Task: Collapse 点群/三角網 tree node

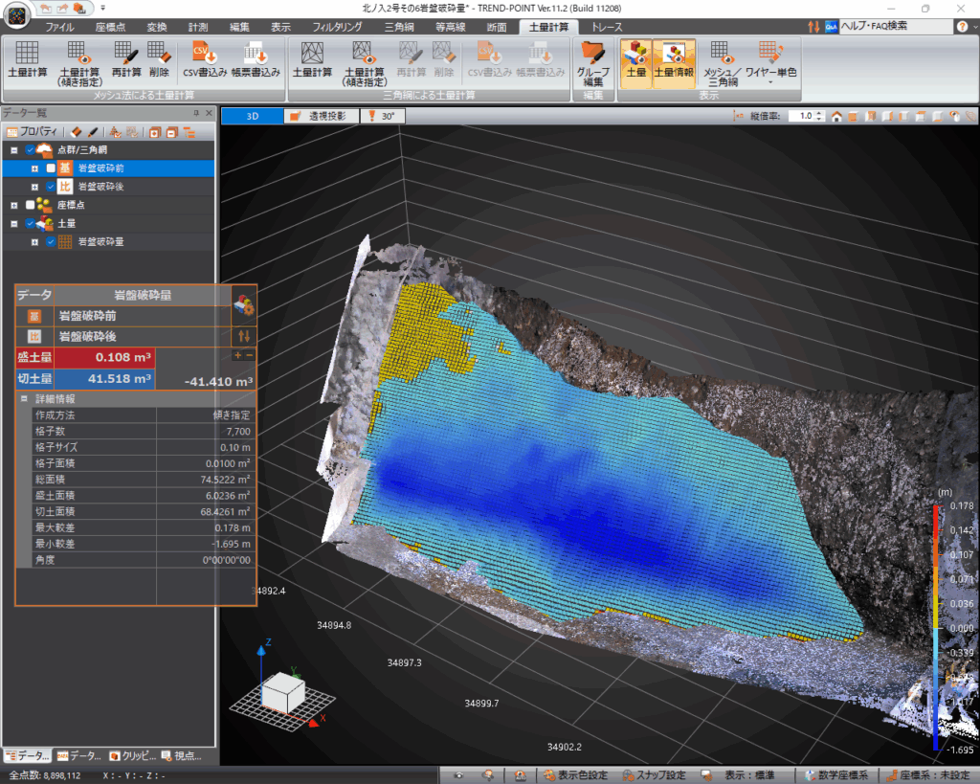Action: 13,150
